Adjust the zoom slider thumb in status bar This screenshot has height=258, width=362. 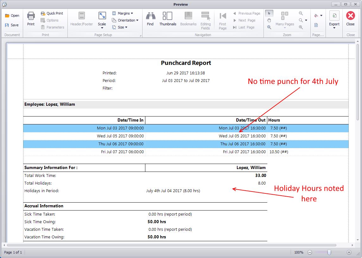click(x=329, y=253)
